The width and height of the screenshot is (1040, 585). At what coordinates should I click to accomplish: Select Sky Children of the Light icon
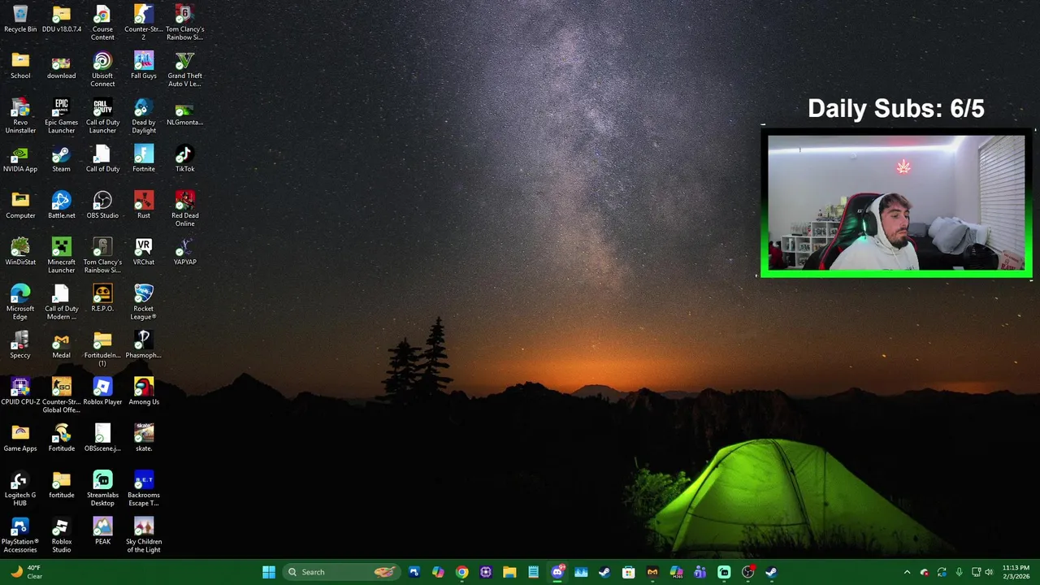coord(144,535)
